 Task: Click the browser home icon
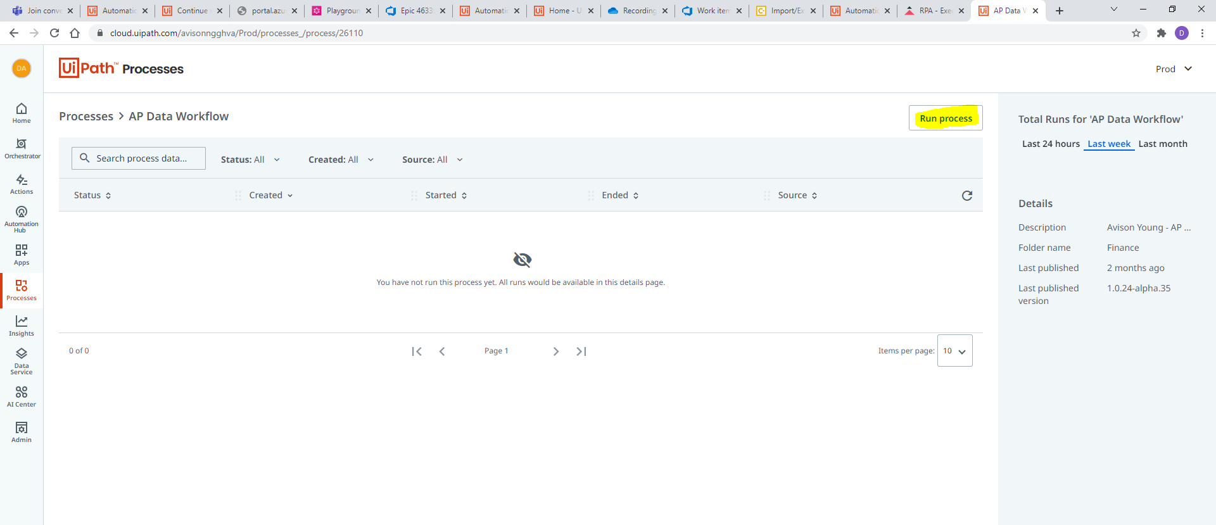coord(75,33)
